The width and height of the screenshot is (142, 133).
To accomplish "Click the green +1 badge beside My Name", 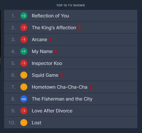I will click(x=24, y=51).
